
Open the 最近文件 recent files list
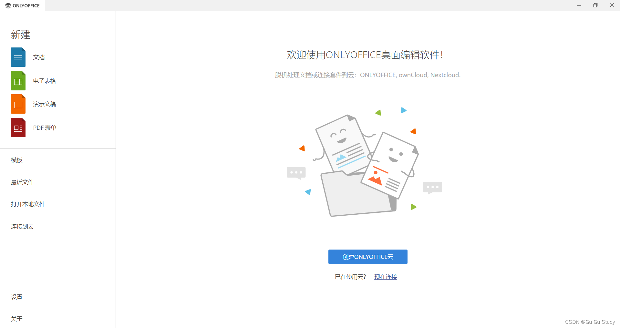22,182
